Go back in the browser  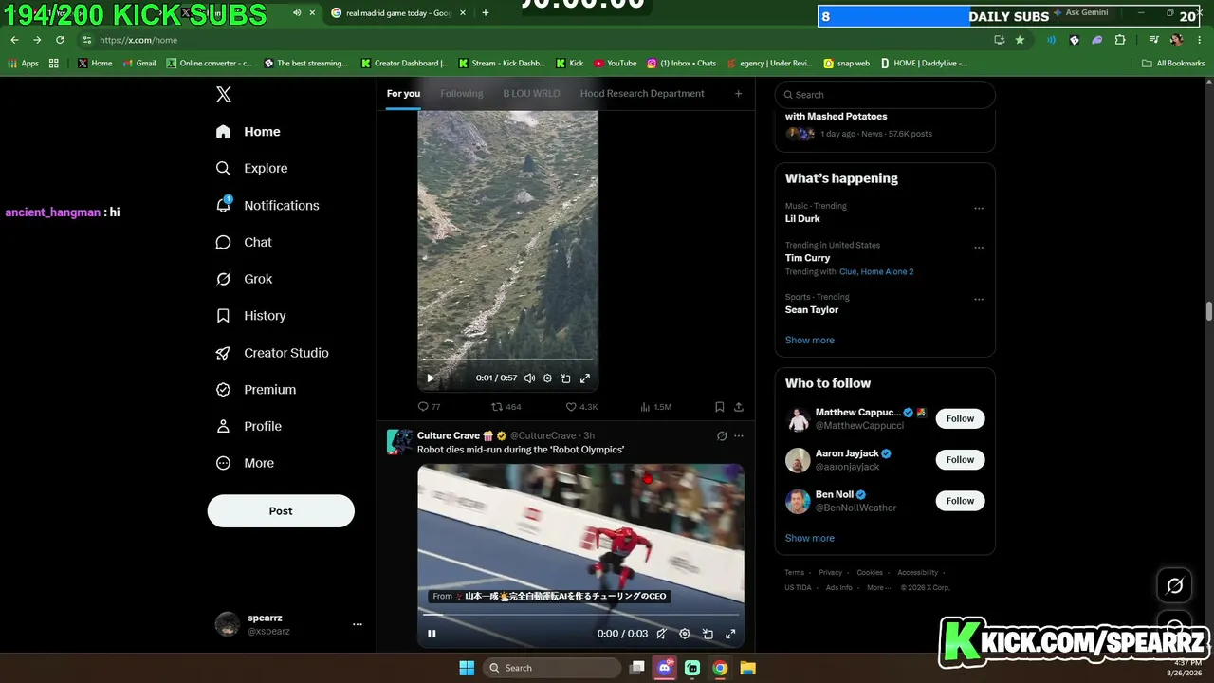[x=14, y=40]
